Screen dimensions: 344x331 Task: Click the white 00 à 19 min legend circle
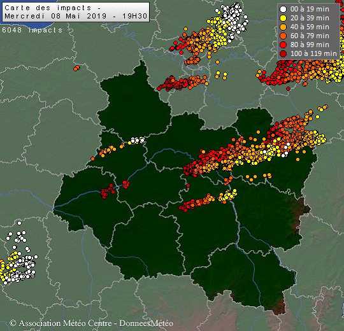click(283, 9)
